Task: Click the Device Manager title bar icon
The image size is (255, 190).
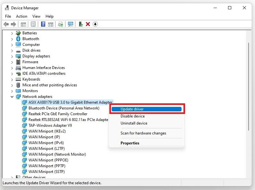Action: point(7,8)
